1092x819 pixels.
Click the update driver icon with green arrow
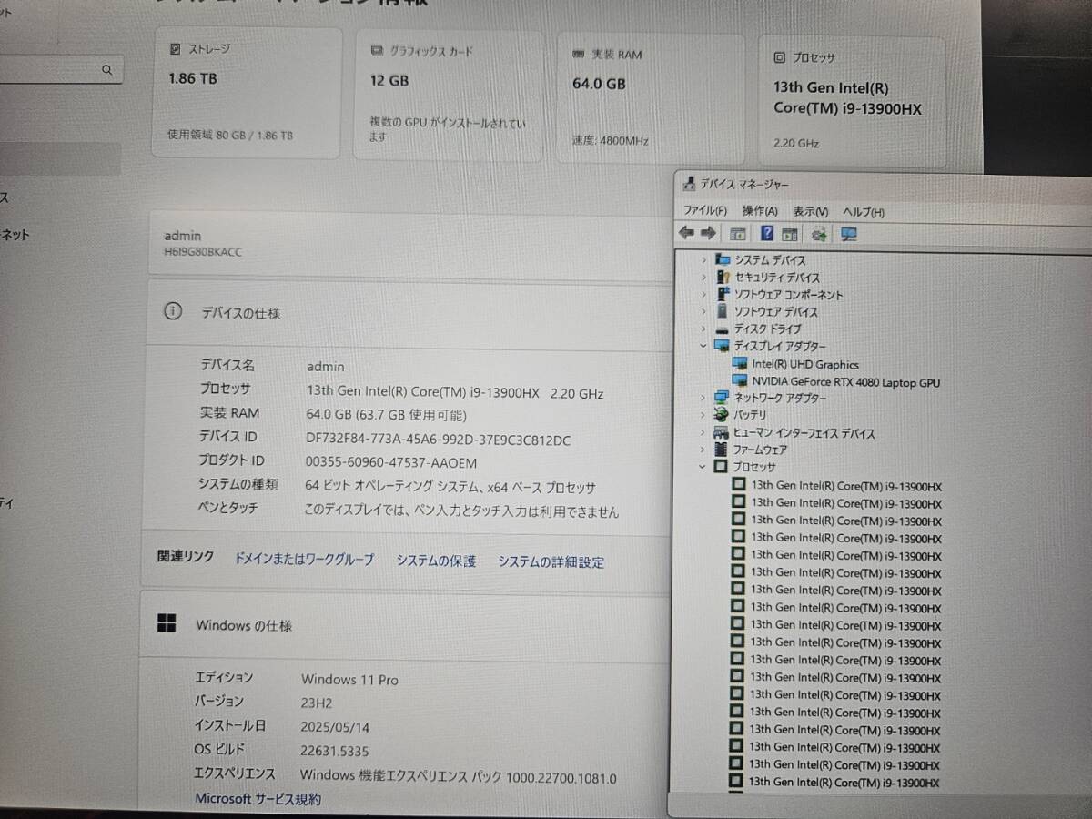(x=819, y=234)
